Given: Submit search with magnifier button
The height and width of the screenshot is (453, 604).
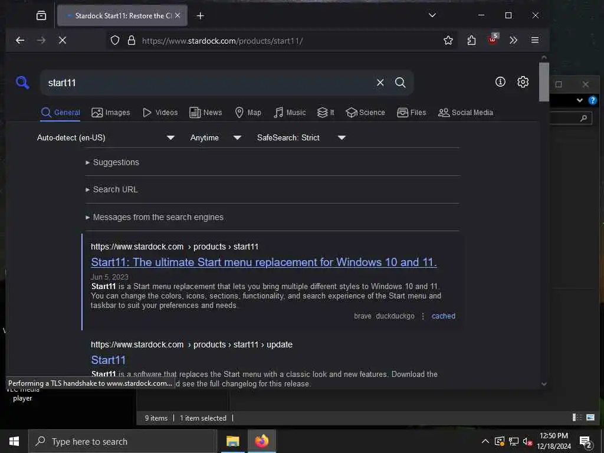Looking at the screenshot, I should pyautogui.click(x=401, y=83).
